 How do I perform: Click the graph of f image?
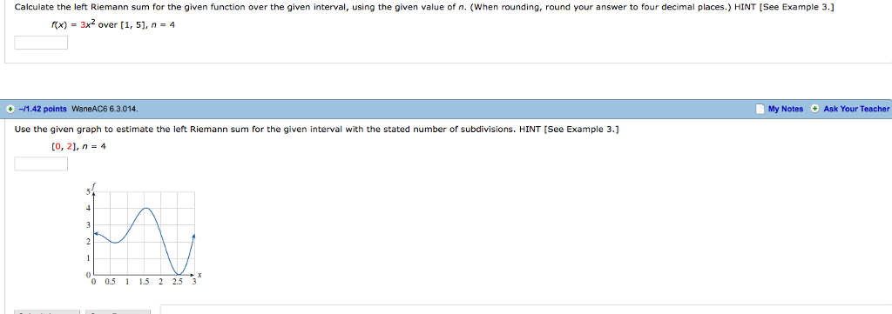tap(144, 234)
